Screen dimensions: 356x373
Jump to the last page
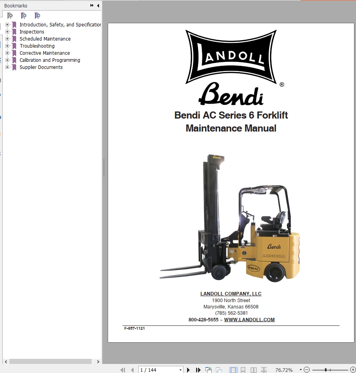pyautogui.click(x=198, y=370)
